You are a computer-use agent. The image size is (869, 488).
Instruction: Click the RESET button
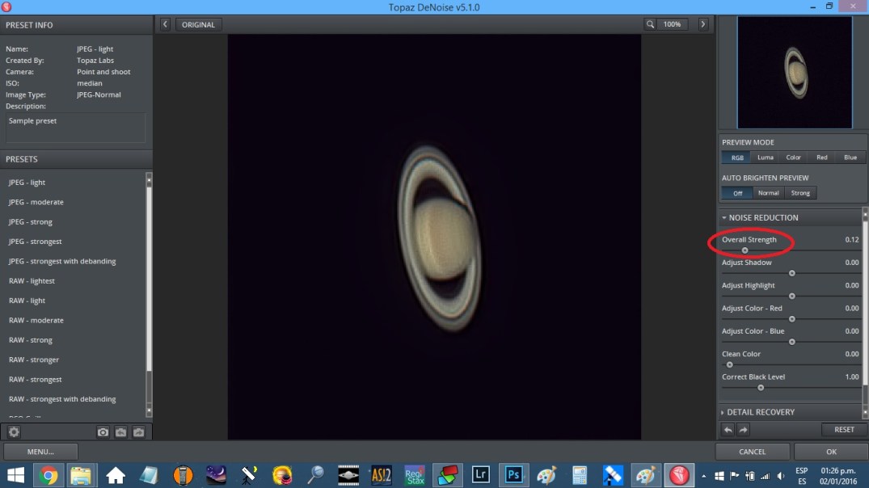pos(844,430)
